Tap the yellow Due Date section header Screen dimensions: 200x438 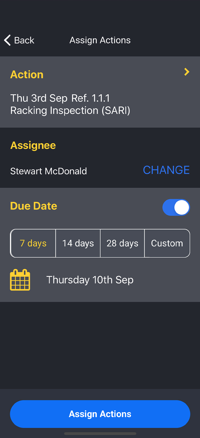pos(34,206)
